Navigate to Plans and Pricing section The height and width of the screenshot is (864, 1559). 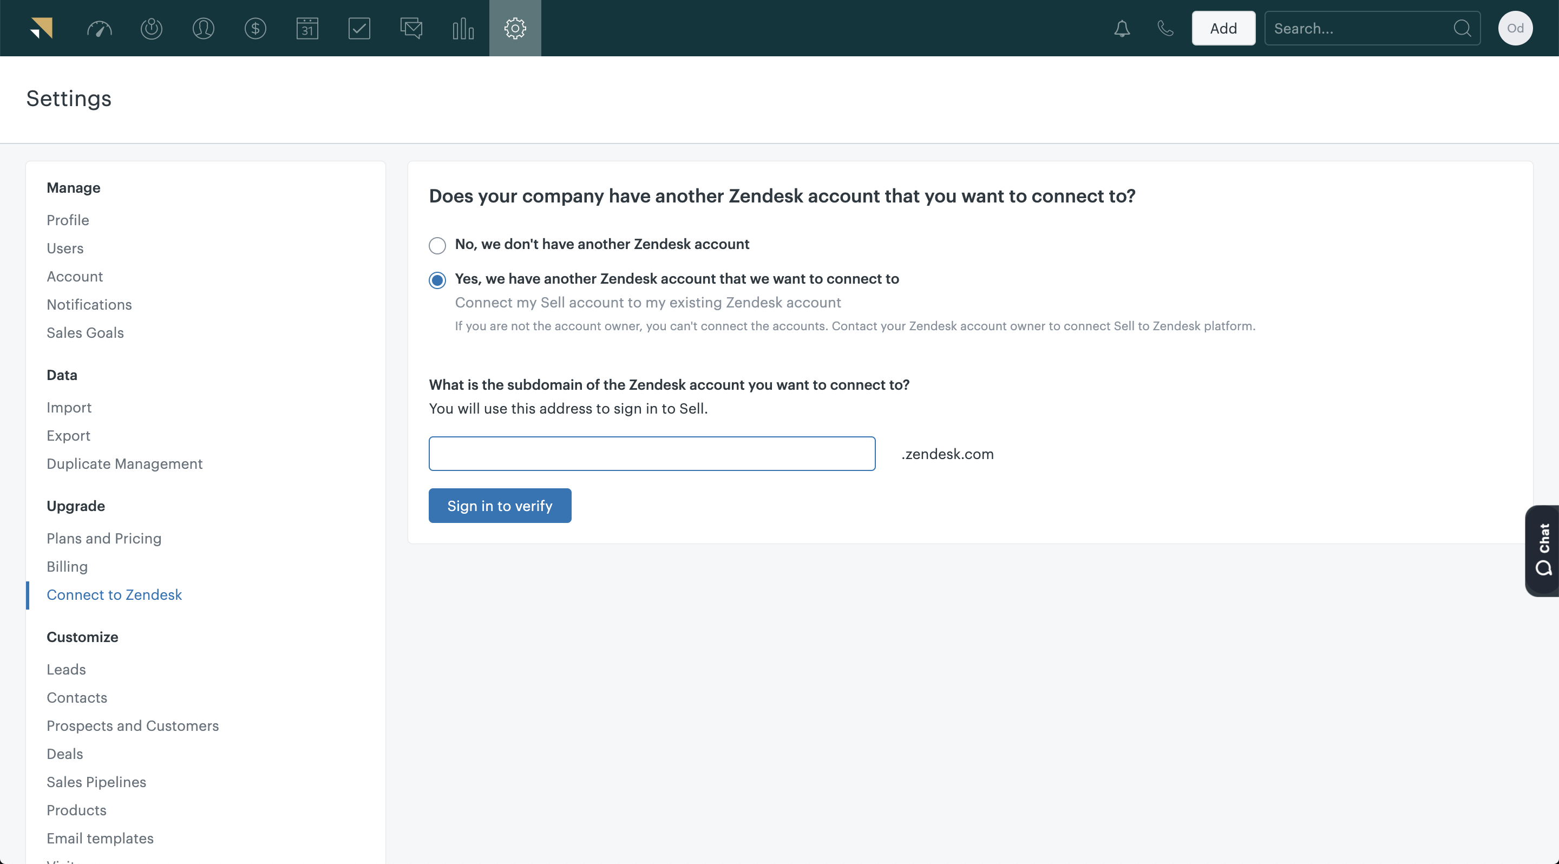(104, 538)
